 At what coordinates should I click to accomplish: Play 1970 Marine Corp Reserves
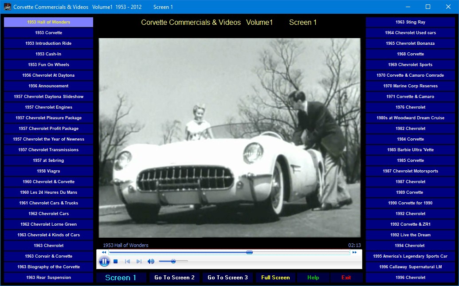(410, 86)
